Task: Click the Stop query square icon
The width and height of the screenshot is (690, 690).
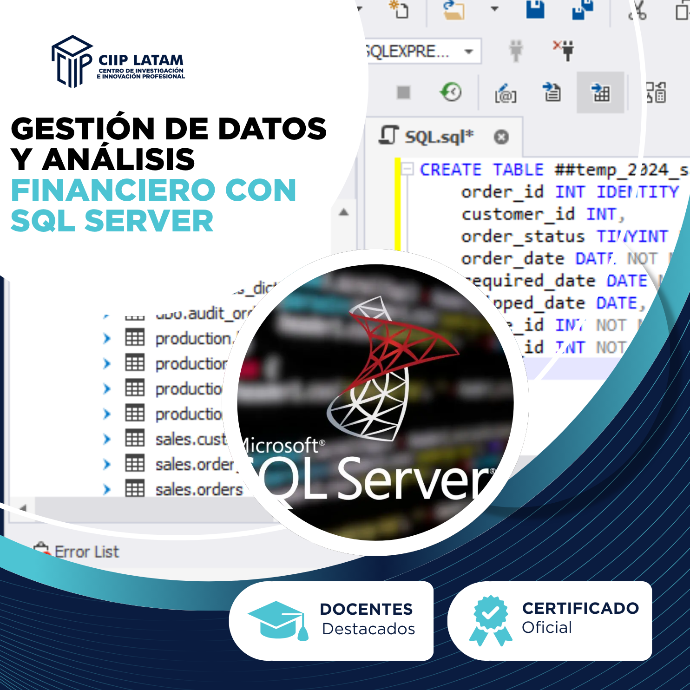Action: tap(404, 92)
